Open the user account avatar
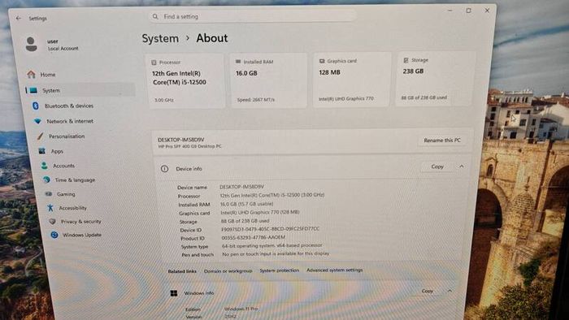The width and height of the screenshot is (569, 320). click(31, 44)
